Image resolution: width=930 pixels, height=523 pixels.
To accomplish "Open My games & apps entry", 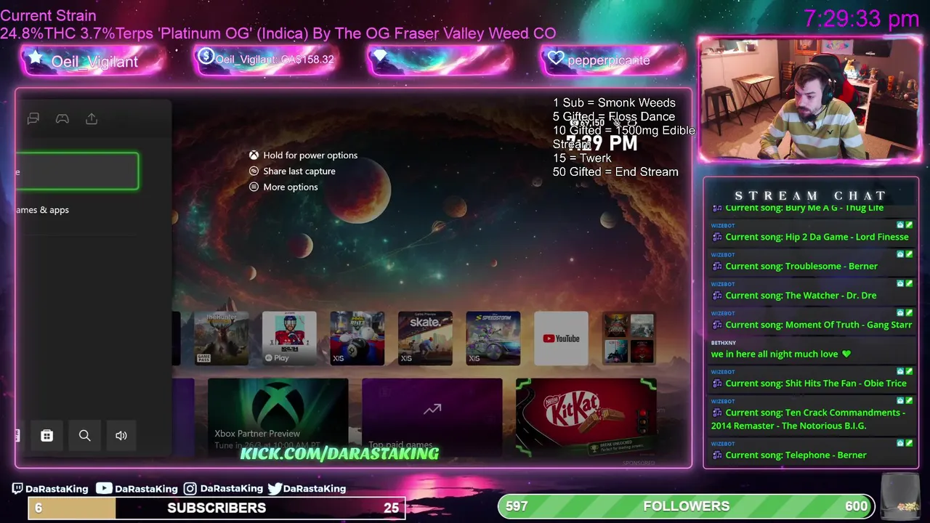I will tap(42, 210).
